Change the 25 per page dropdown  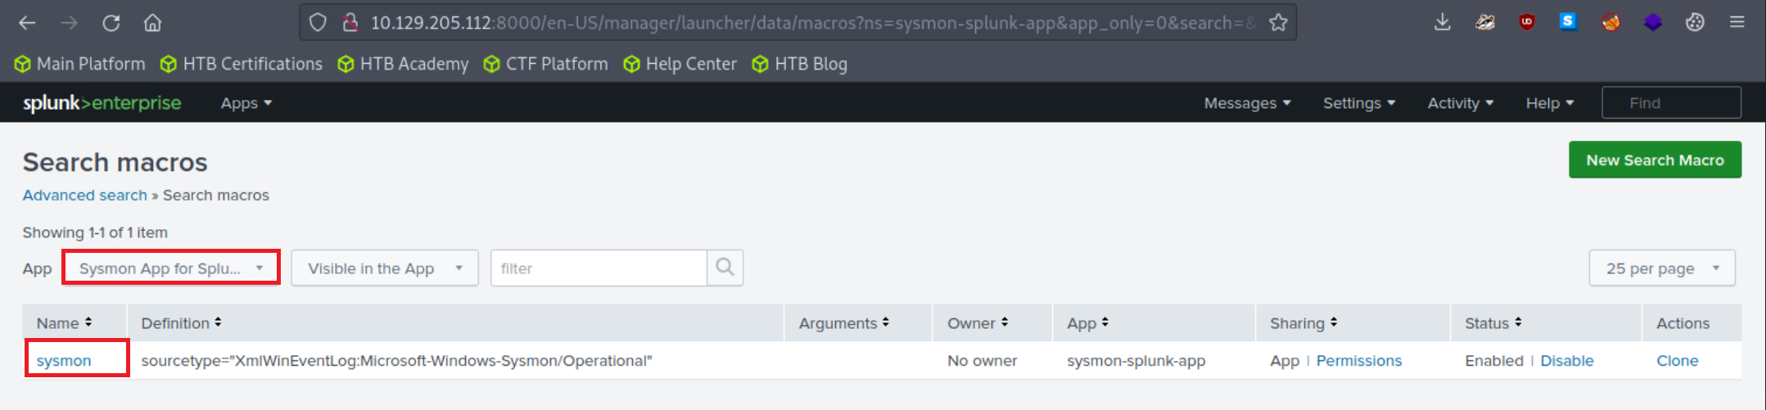(x=1661, y=268)
